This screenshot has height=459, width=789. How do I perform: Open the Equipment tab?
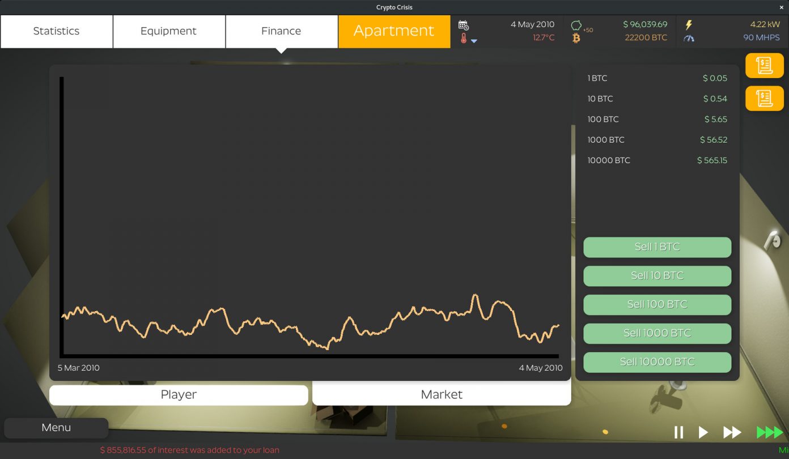pyautogui.click(x=168, y=31)
